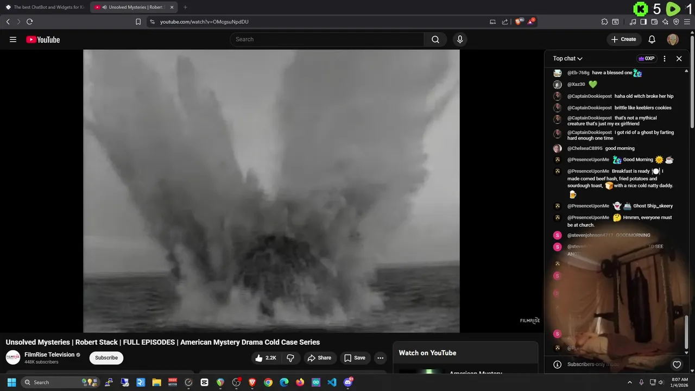695x391 pixels.
Task: Focus the YouTube search field
Action: 327,39
